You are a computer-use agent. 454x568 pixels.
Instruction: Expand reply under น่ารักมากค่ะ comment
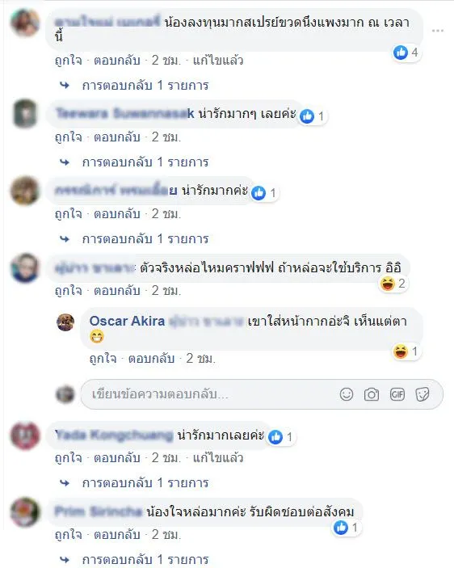(145, 238)
